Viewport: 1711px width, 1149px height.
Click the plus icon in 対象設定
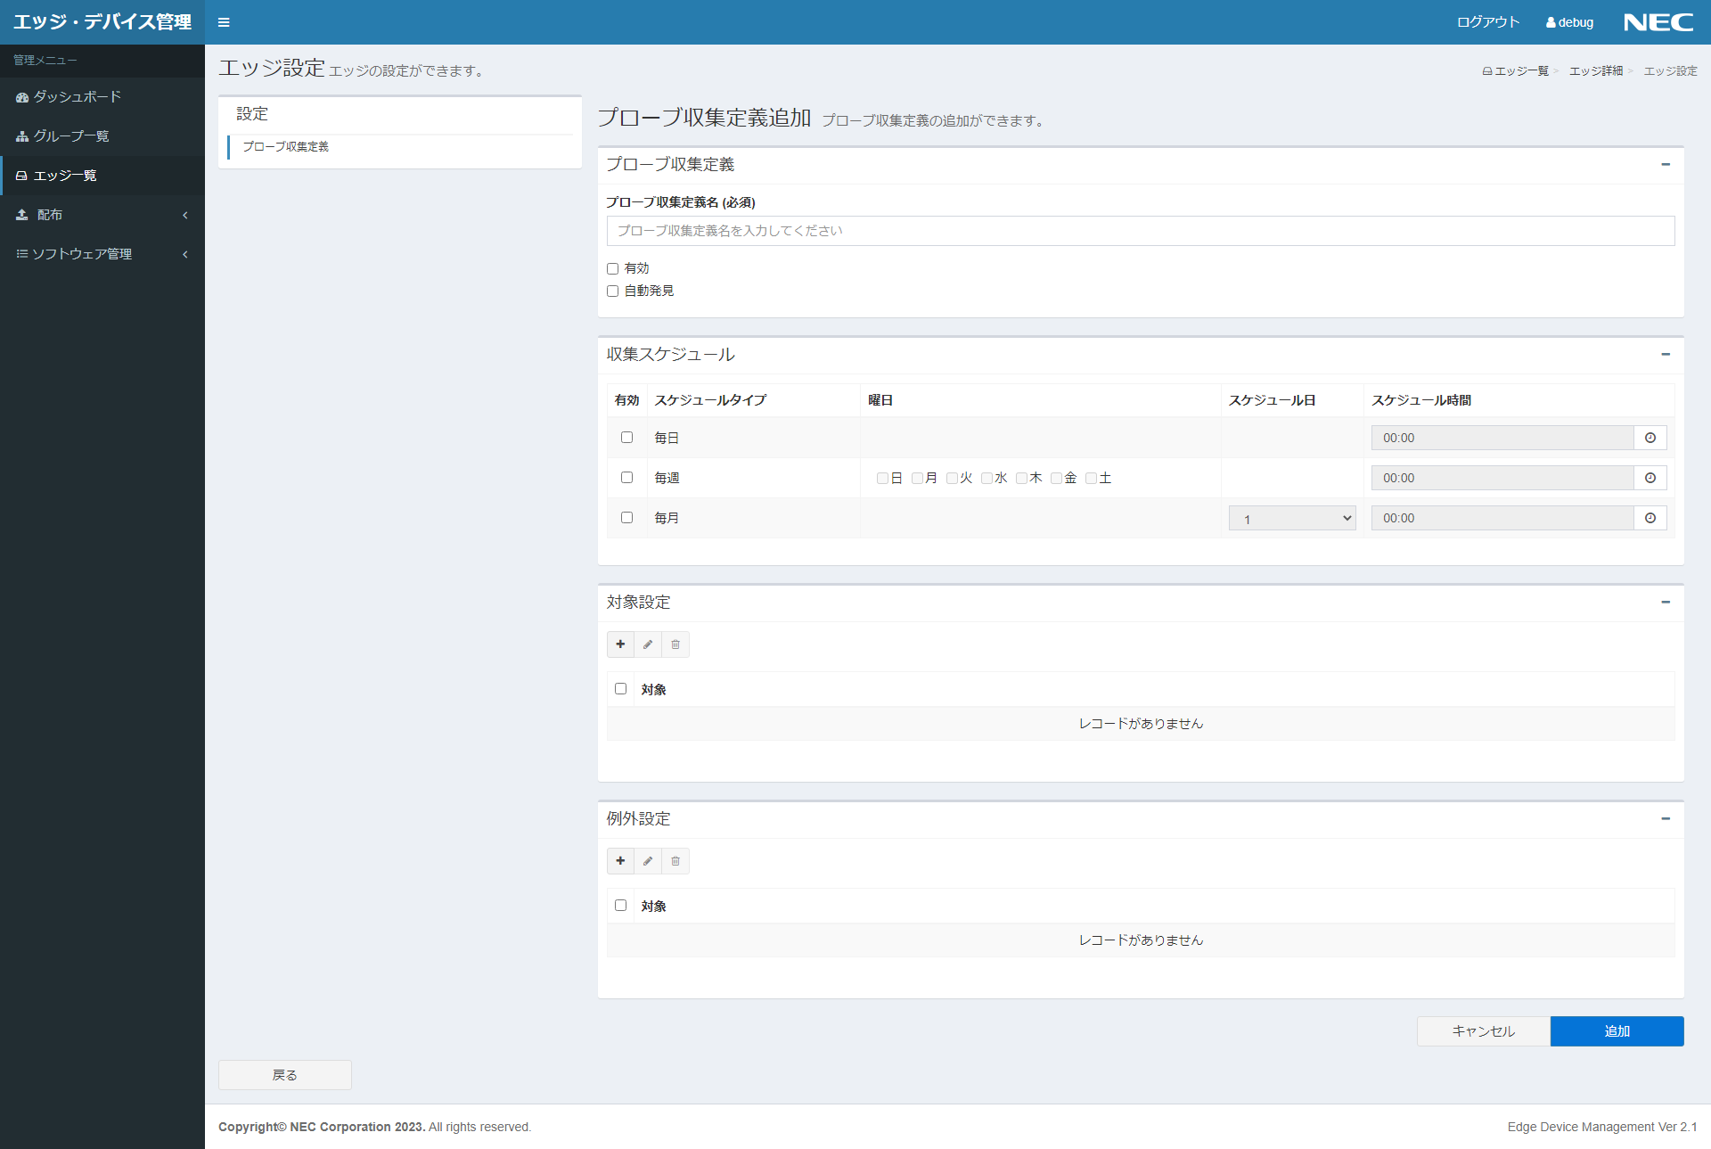pos(620,644)
